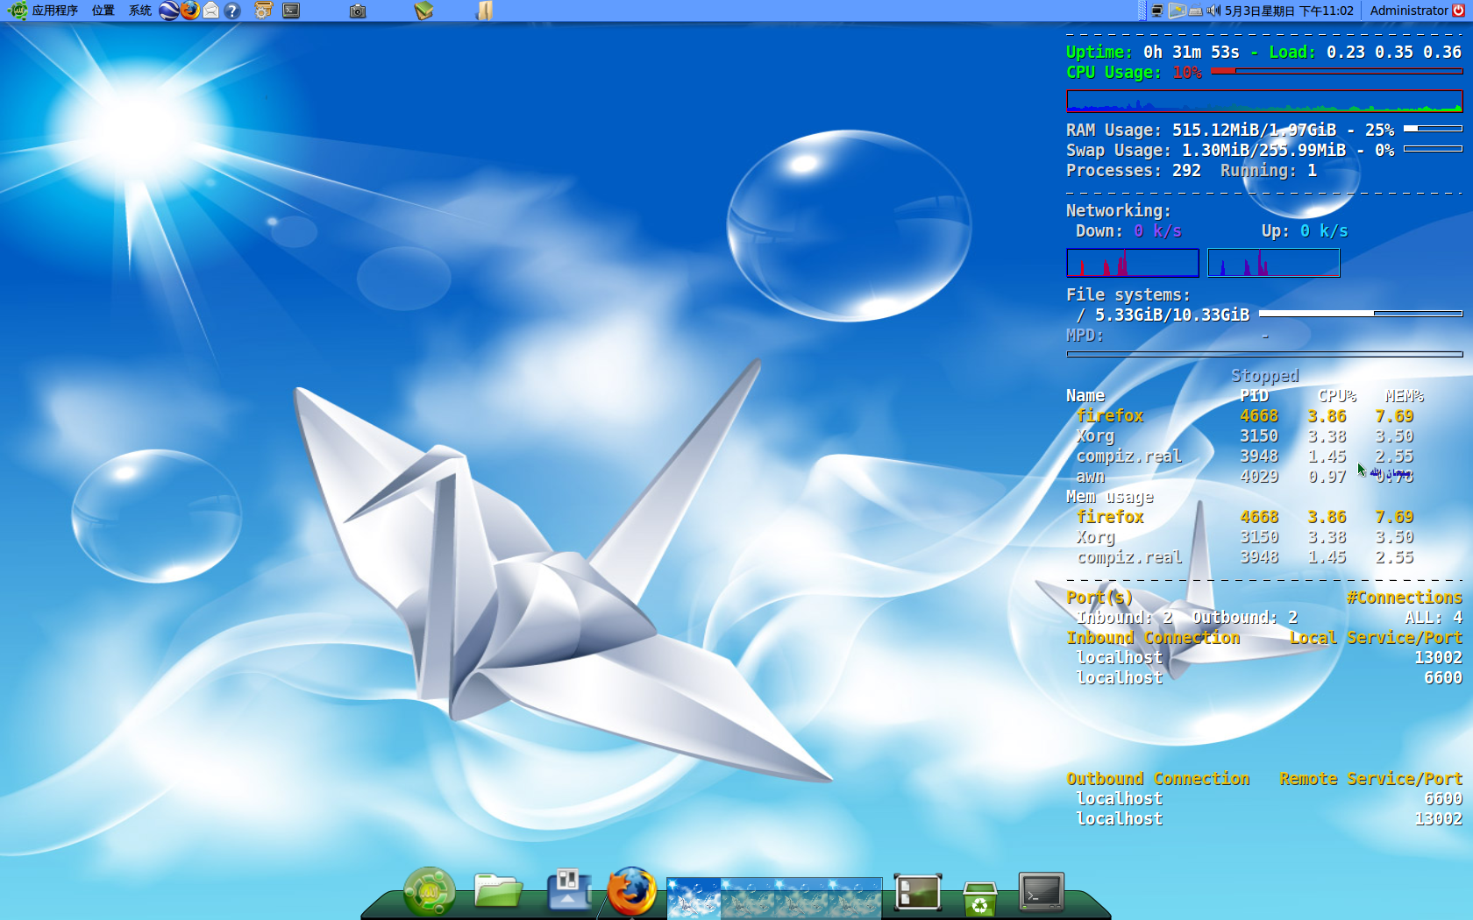Image resolution: width=1473 pixels, height=920 pixels.
Task: Open the 位置 places menu
Action: [x=103, y=11]
